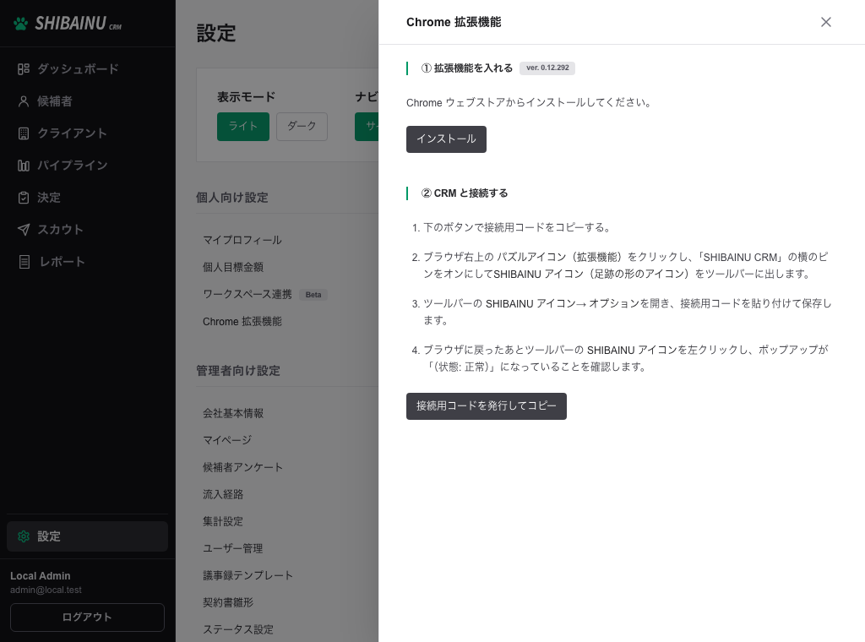Select ライト display mode
865x642 pixels.
point(243,127)
